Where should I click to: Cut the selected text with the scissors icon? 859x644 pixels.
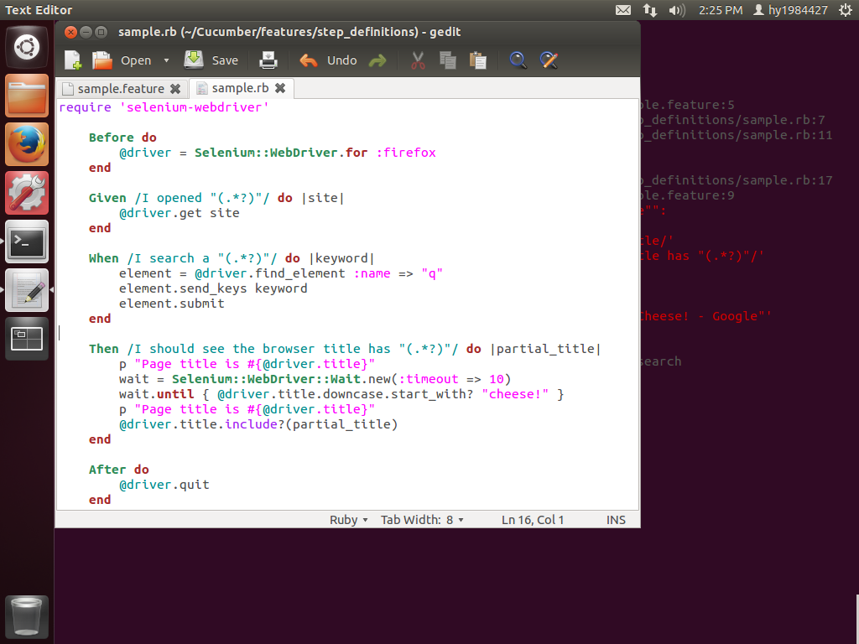click(x=418, y=60)
